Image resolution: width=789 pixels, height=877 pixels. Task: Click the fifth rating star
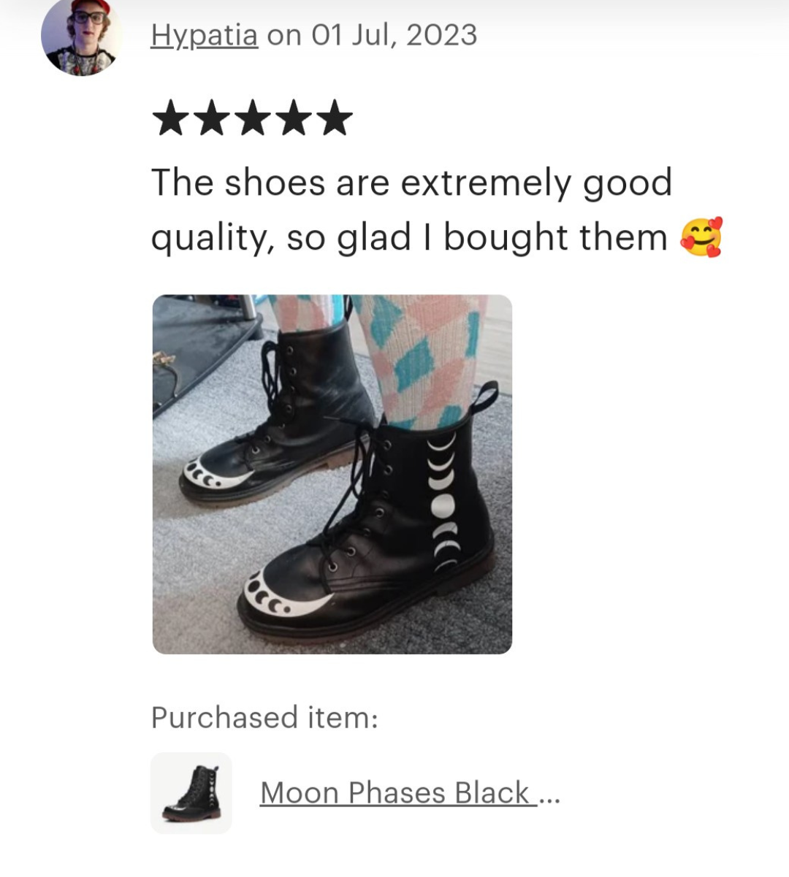pos(335,119)
